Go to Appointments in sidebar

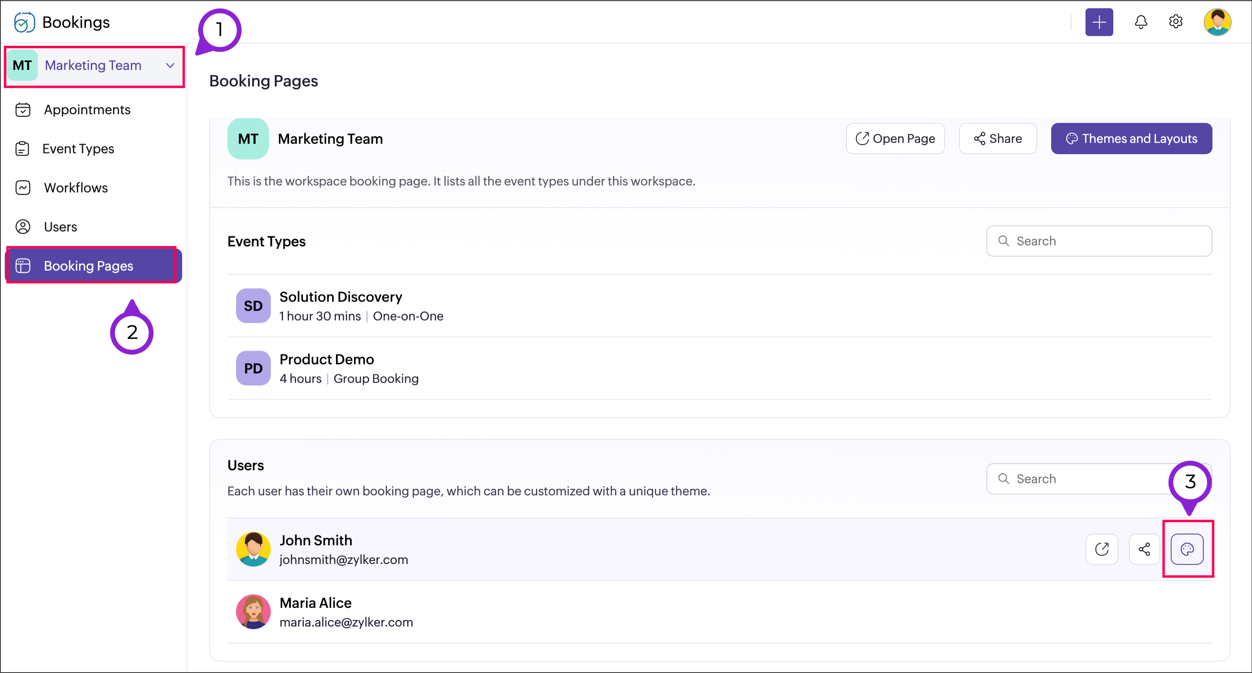(x=87, y=110)
